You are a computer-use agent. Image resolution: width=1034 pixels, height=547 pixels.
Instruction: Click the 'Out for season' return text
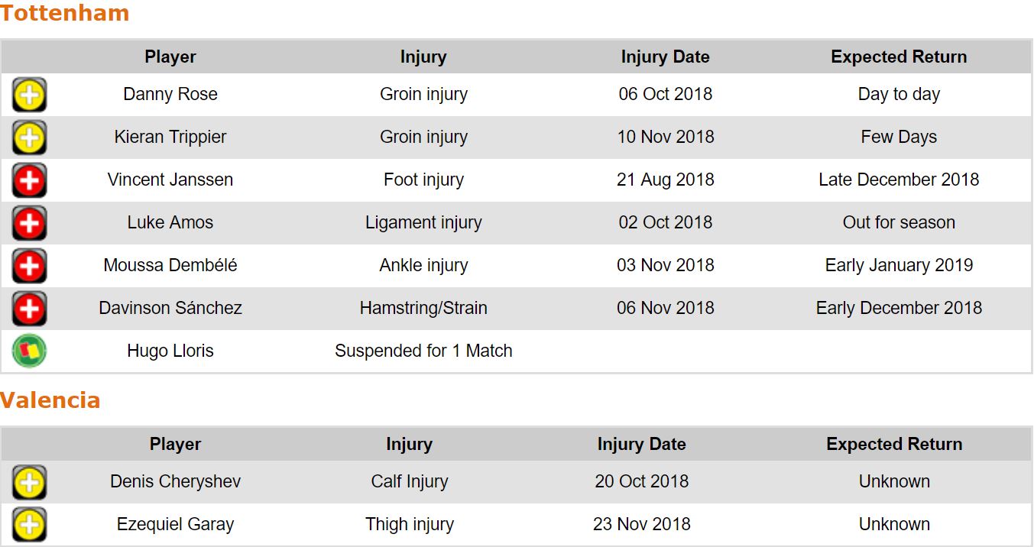pos(899,223)
